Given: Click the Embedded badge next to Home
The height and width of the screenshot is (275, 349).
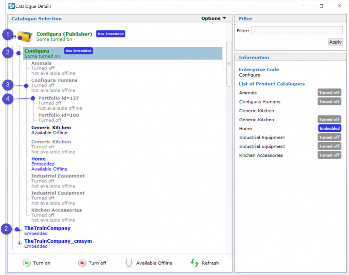Looking at the screenshot, I should [330, 128].
